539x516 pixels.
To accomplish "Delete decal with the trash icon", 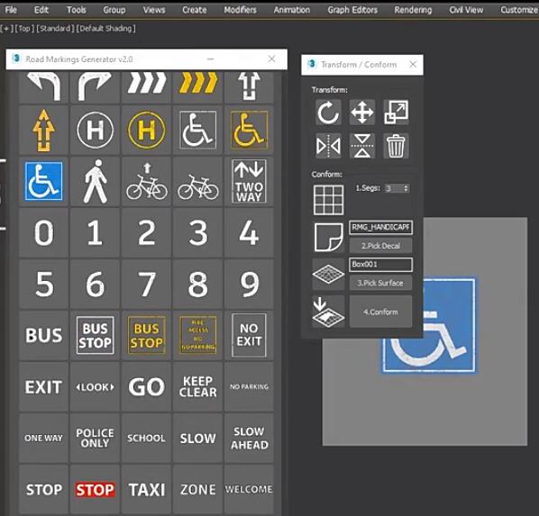I will (396, 146).
